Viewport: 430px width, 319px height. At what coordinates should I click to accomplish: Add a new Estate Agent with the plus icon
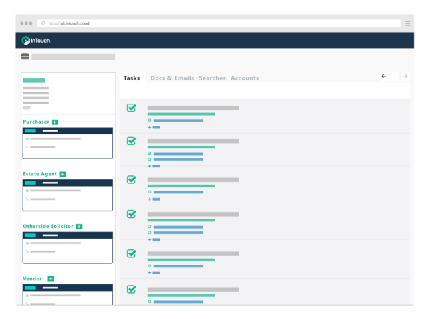(62, 174)
